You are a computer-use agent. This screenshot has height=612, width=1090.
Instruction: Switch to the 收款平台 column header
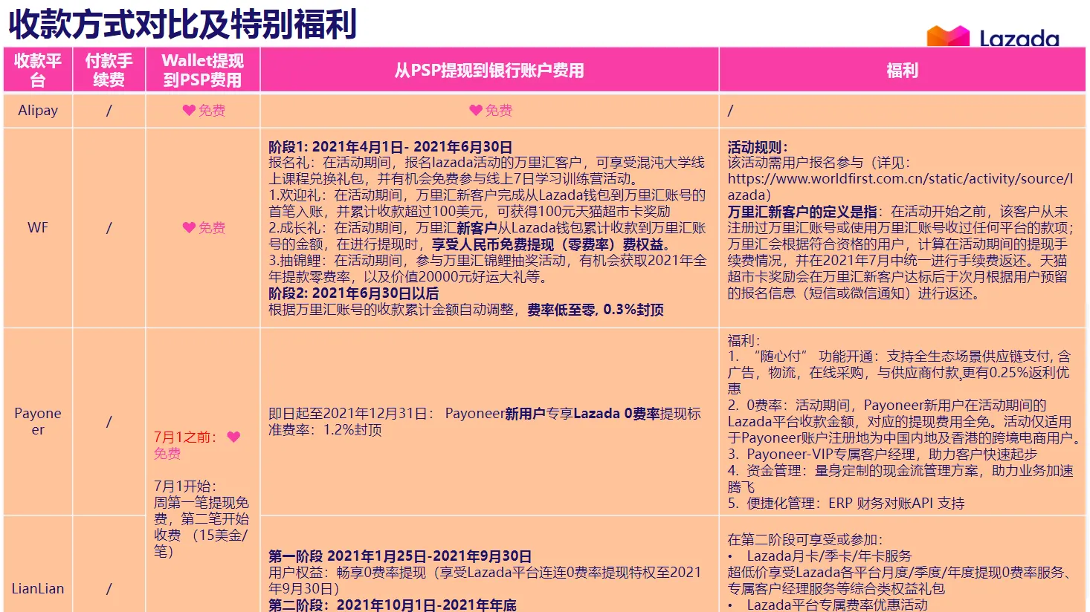pyautogui.click(x=37, y=70)
